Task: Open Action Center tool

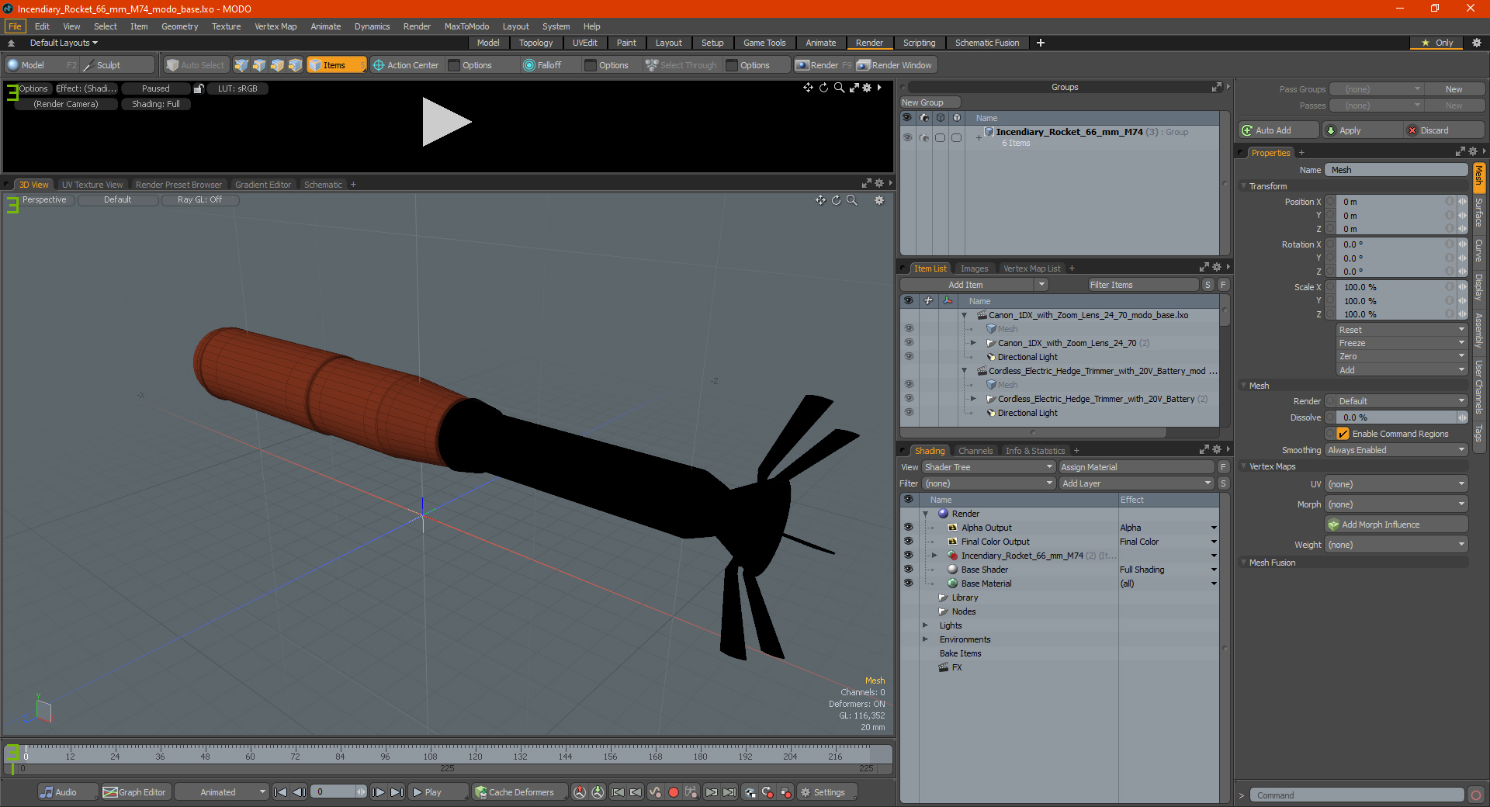Action: click(406, 65)
